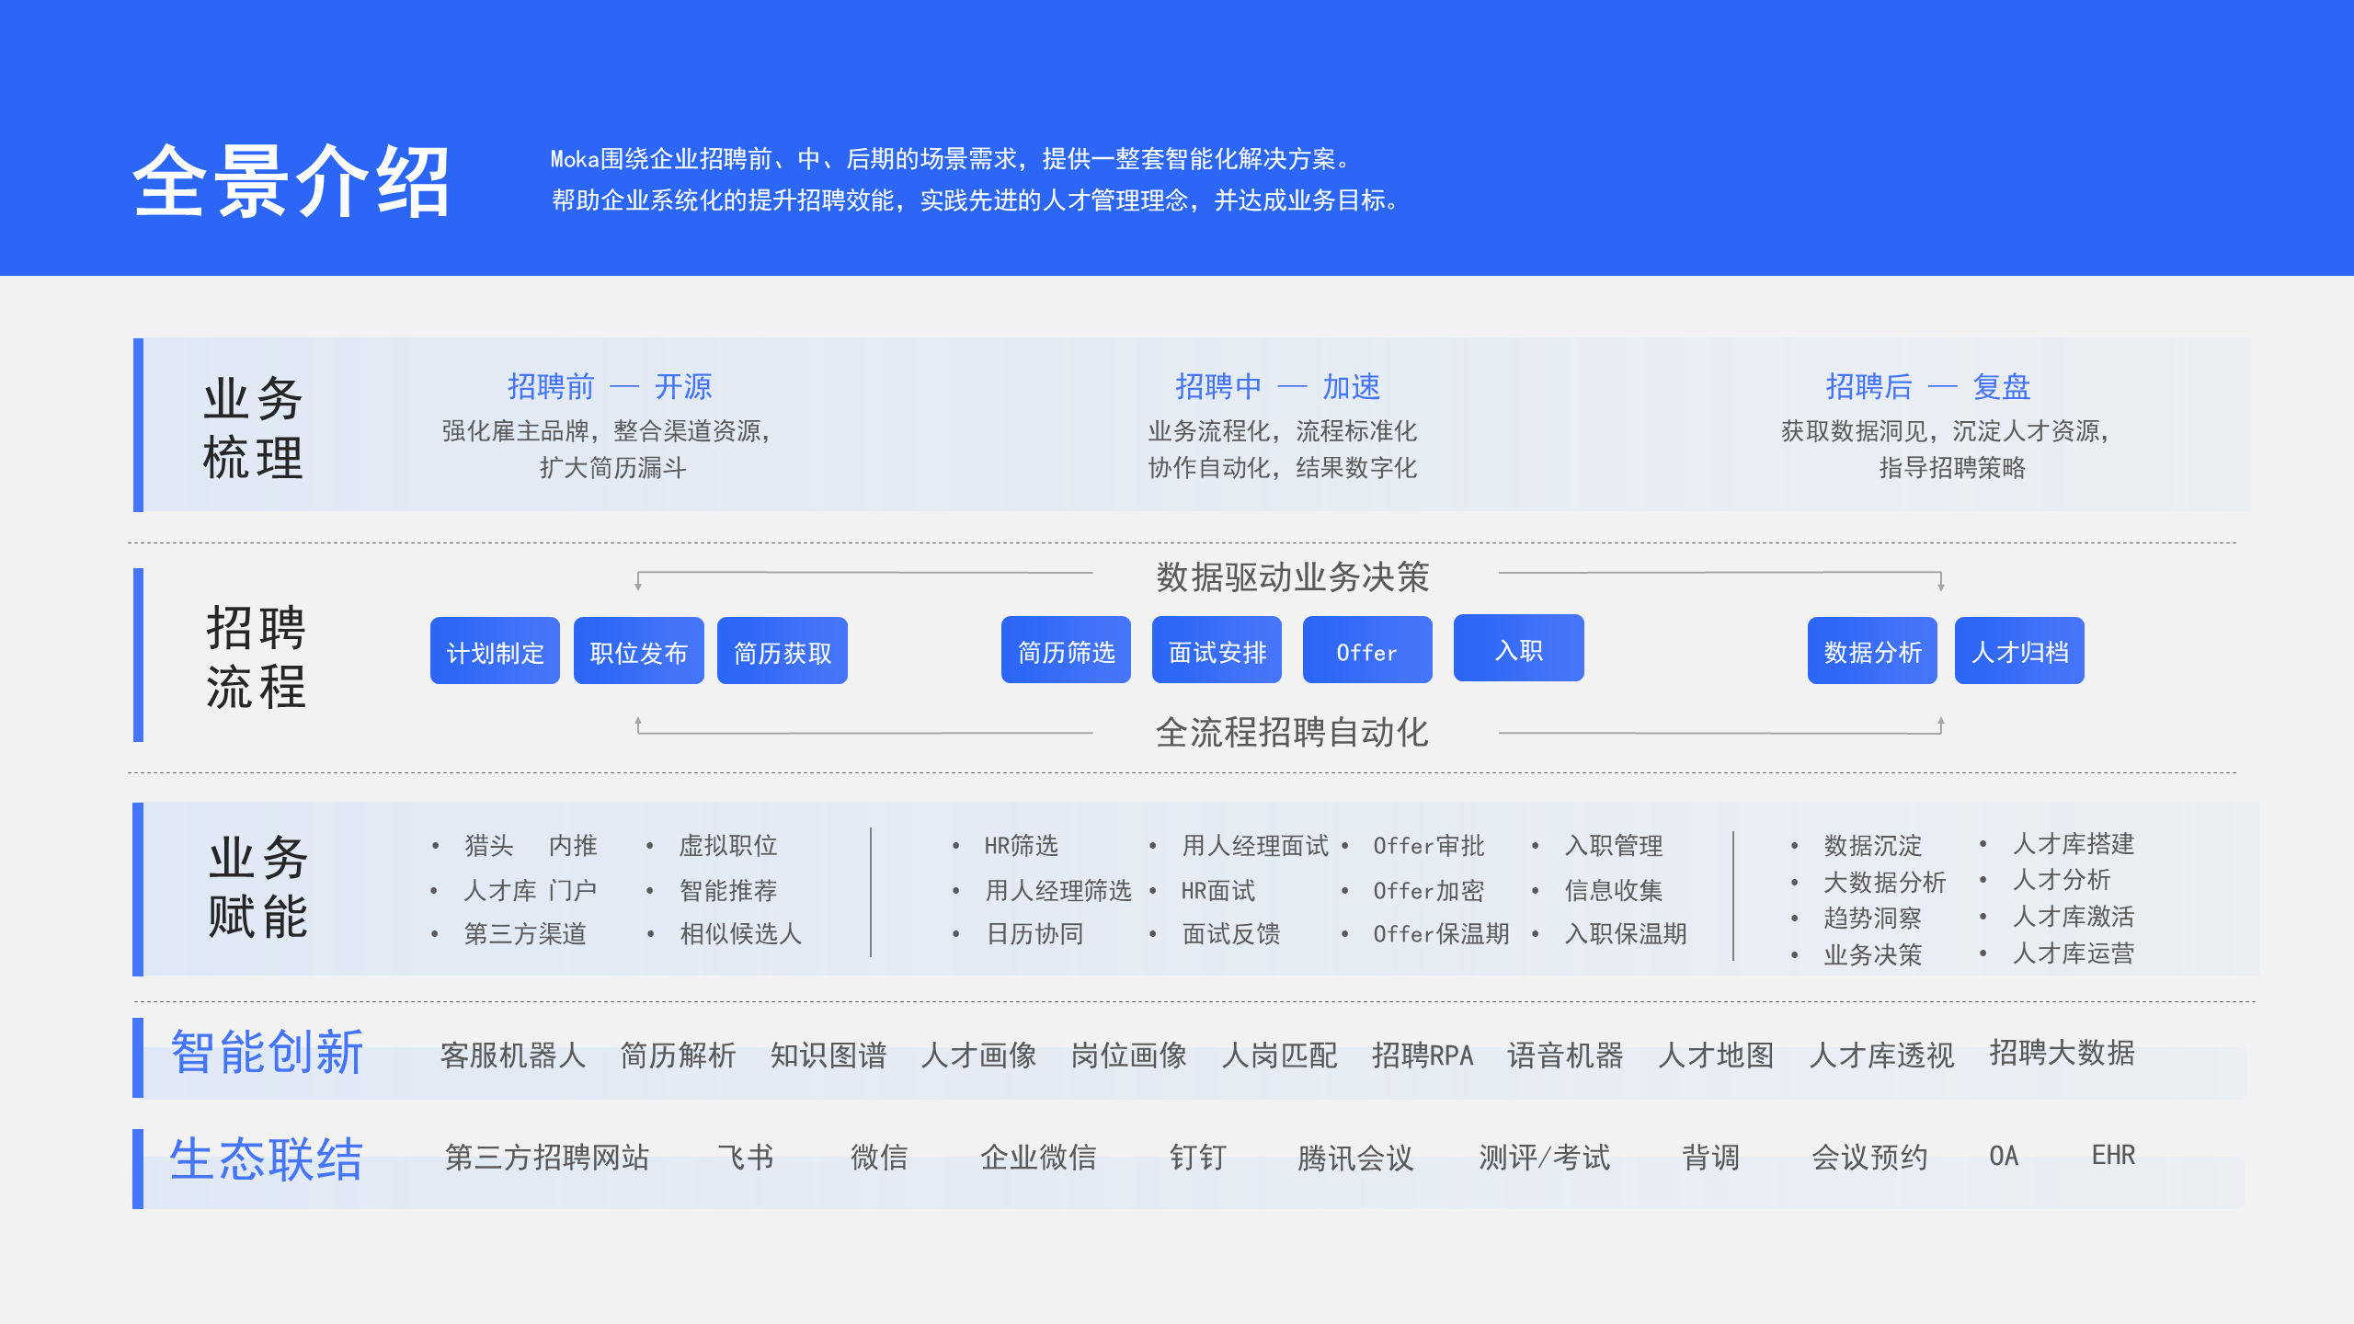2354x1324 pixels.
Task: Click the 用人经理面试 list item
Action: pos(1255,845)
